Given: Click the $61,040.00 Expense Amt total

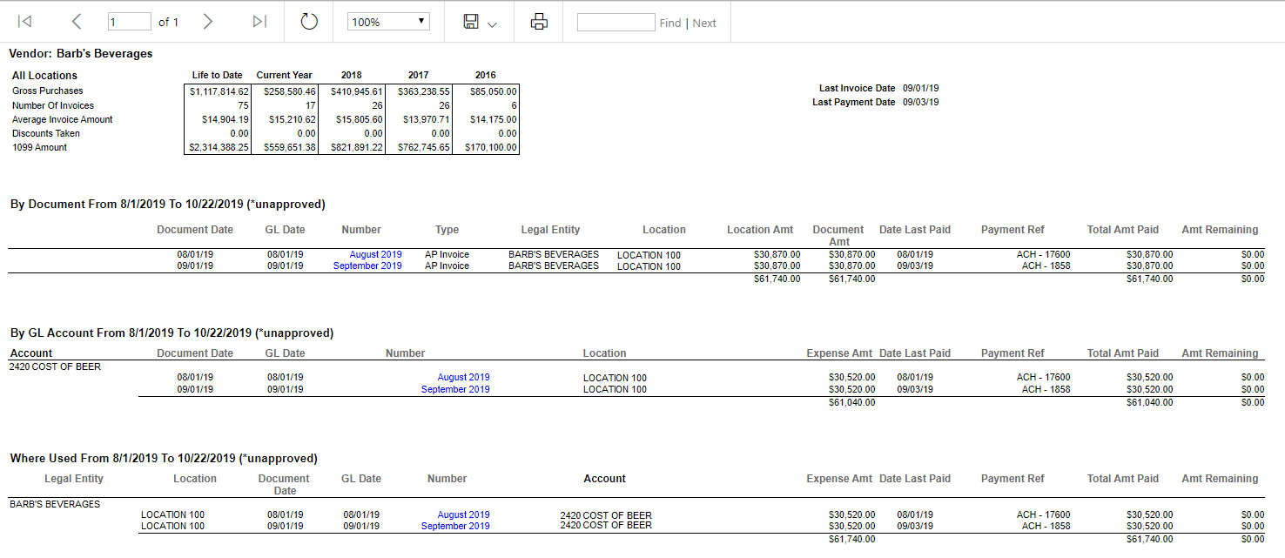Looking at the screenshot, I should click(x=851, y=402).
